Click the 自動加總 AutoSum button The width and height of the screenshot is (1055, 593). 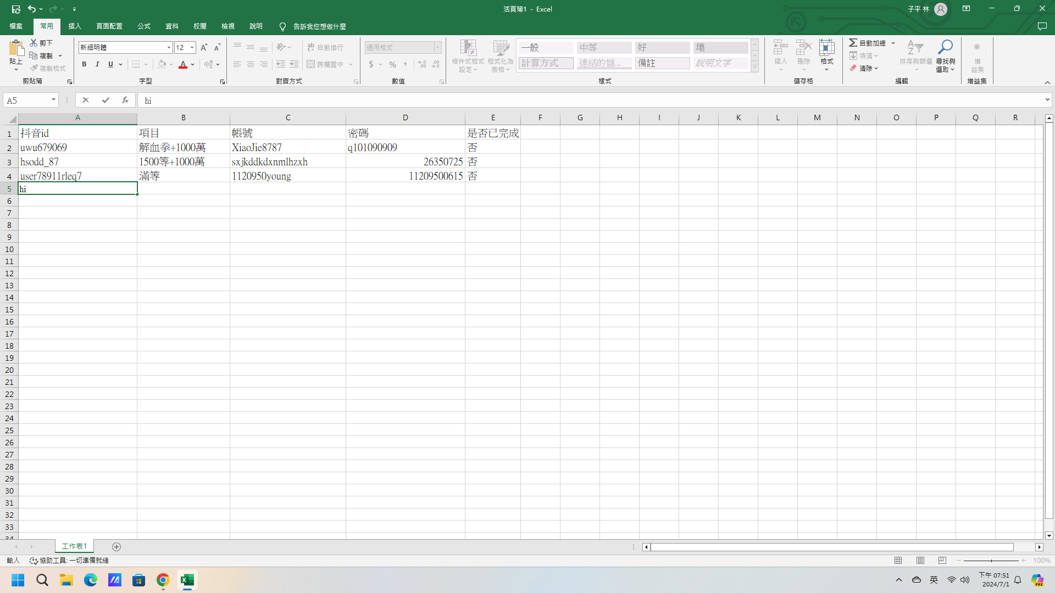[867, 43]
